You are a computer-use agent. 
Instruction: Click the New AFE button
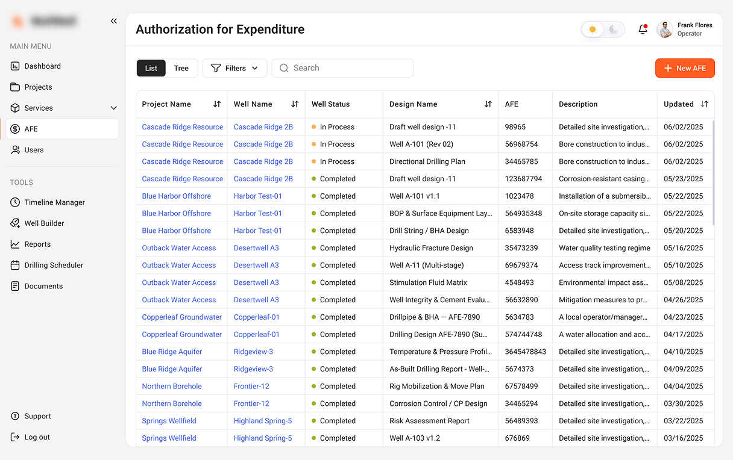click(685, 68)
